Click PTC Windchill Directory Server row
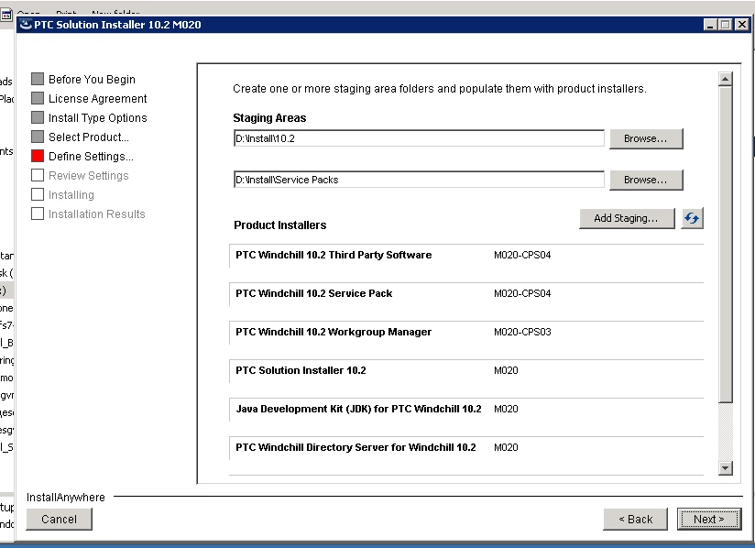 466,448
